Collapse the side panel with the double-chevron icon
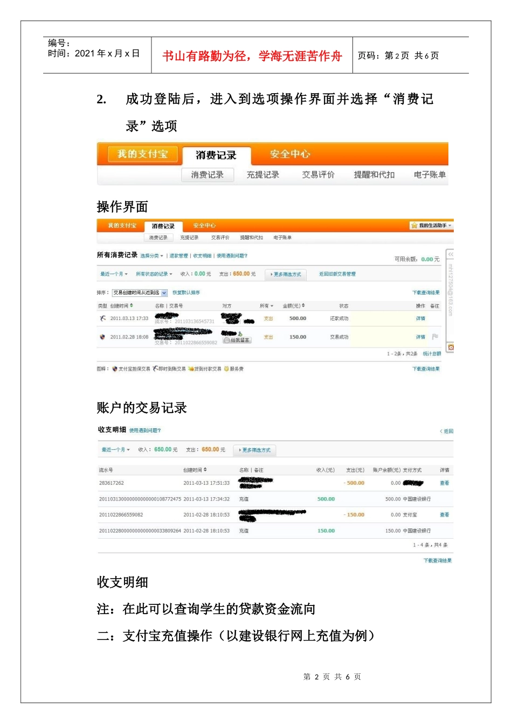 [451, 254]
